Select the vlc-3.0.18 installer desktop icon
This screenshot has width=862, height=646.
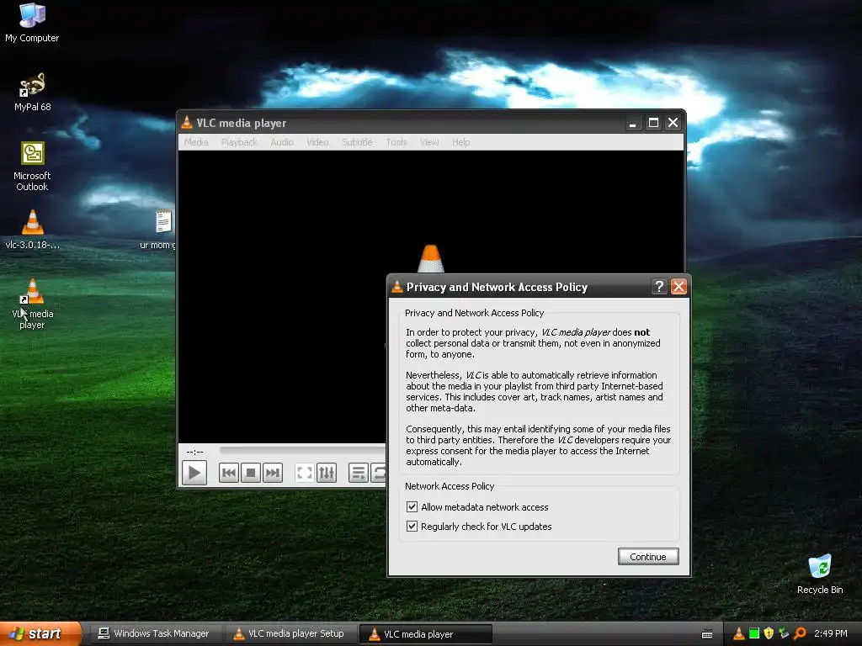pyautogui.click(x=33, y=230)
